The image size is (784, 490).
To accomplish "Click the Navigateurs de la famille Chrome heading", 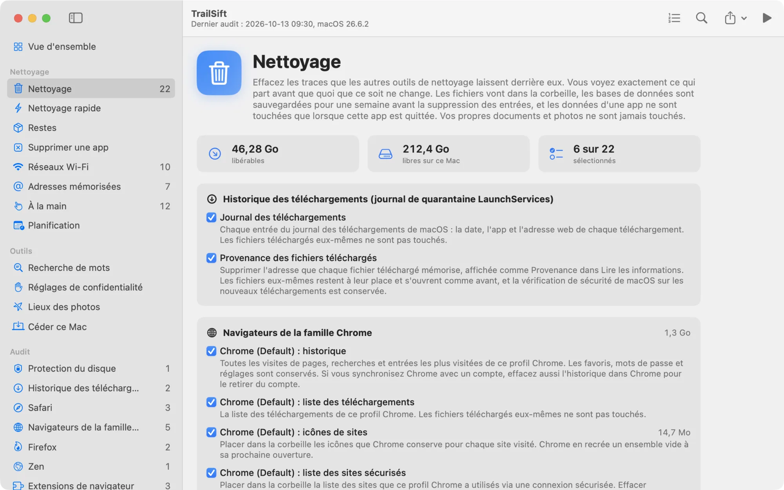I will coord(298,333).
